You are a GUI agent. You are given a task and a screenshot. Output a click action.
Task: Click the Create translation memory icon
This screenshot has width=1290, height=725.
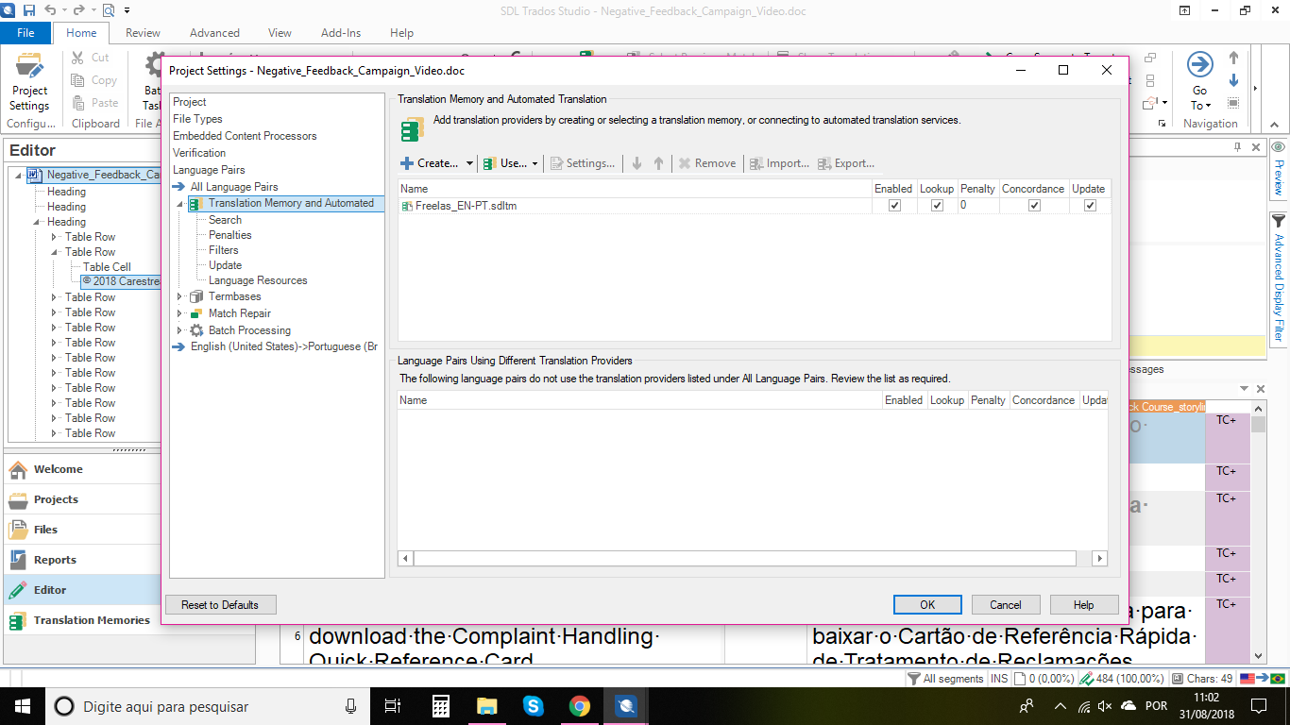(407, 163)
